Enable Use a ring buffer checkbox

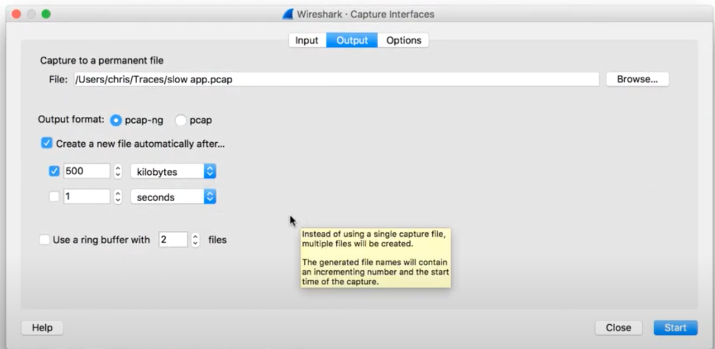[x=45, y=240]
